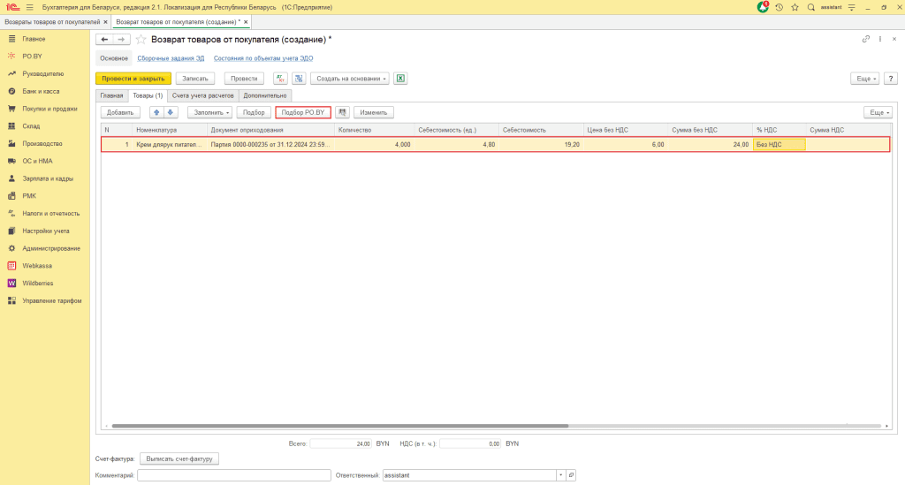905x485 pixels.
Task: Open the table's Еще menu
Action: tap(877, 112)
